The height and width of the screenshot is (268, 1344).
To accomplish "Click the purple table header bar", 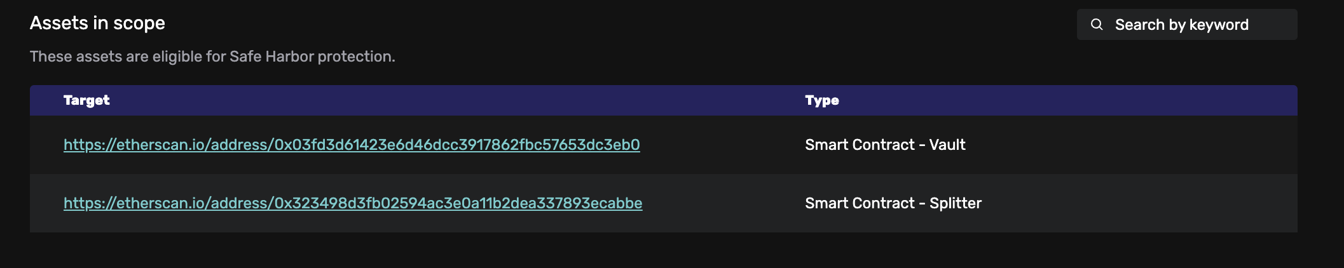I will point(664,100).
